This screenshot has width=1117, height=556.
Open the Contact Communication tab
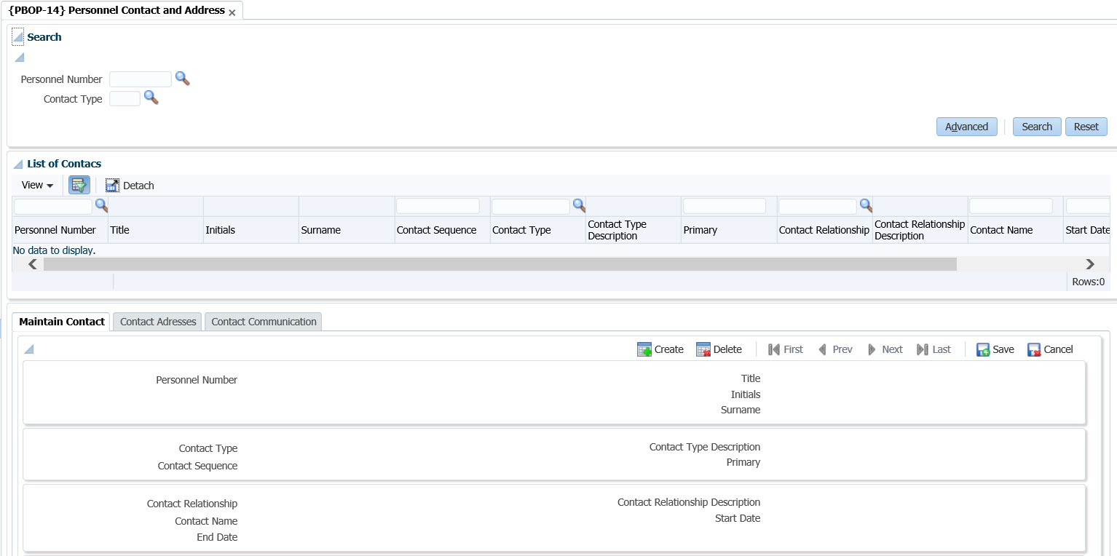pos(264,322)
